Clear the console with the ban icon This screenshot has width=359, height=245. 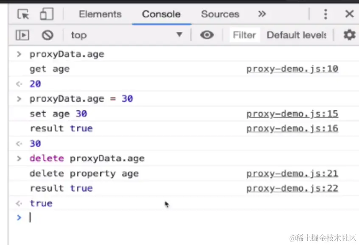tap(48, 35)
